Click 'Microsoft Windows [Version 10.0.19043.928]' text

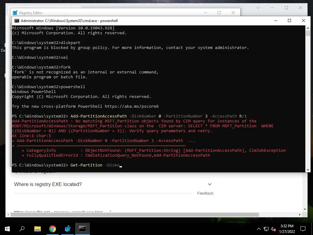[63, 28]
